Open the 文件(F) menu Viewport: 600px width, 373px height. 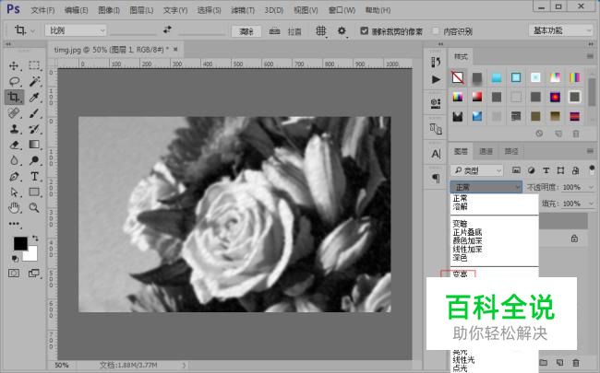click(x=42, y=10)
